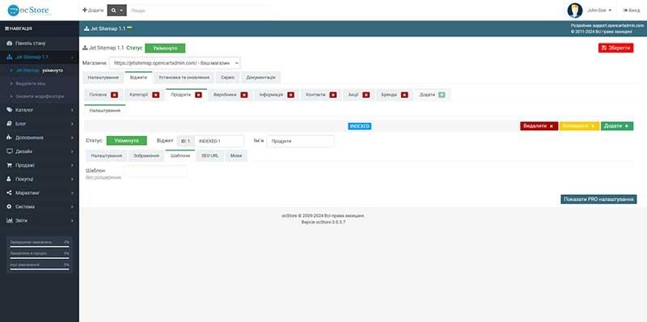Toggle the widget Статус Увімкнуто button
Image resolution: width=647 pixels, height=322 pixels.
(126, 141)
